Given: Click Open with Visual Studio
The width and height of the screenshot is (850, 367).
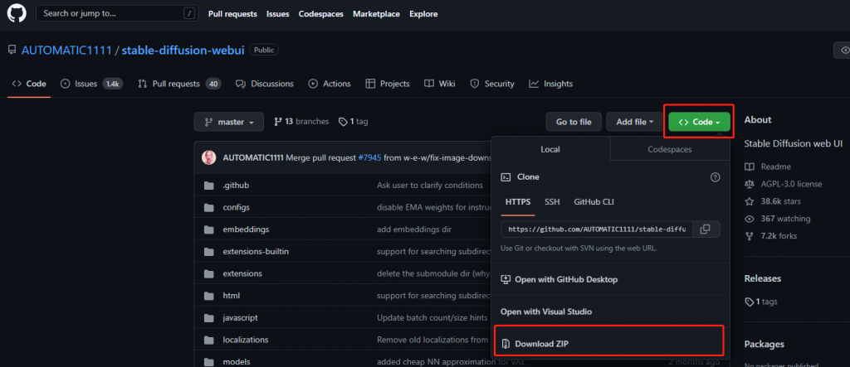Looking at the screenshot, I should [546, 311].
